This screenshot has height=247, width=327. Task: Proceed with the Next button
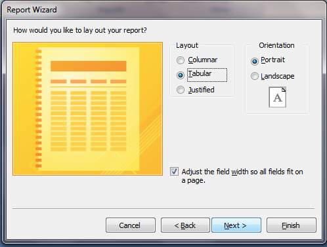(236, 225)
